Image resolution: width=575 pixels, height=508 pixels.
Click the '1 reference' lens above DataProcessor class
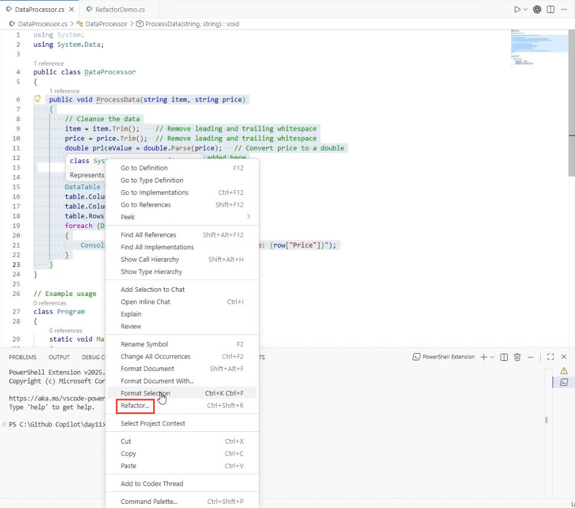[x=48, y=63]
